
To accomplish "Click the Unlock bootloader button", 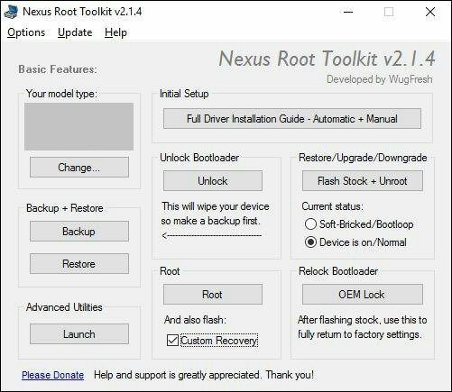I will point(213,181).
